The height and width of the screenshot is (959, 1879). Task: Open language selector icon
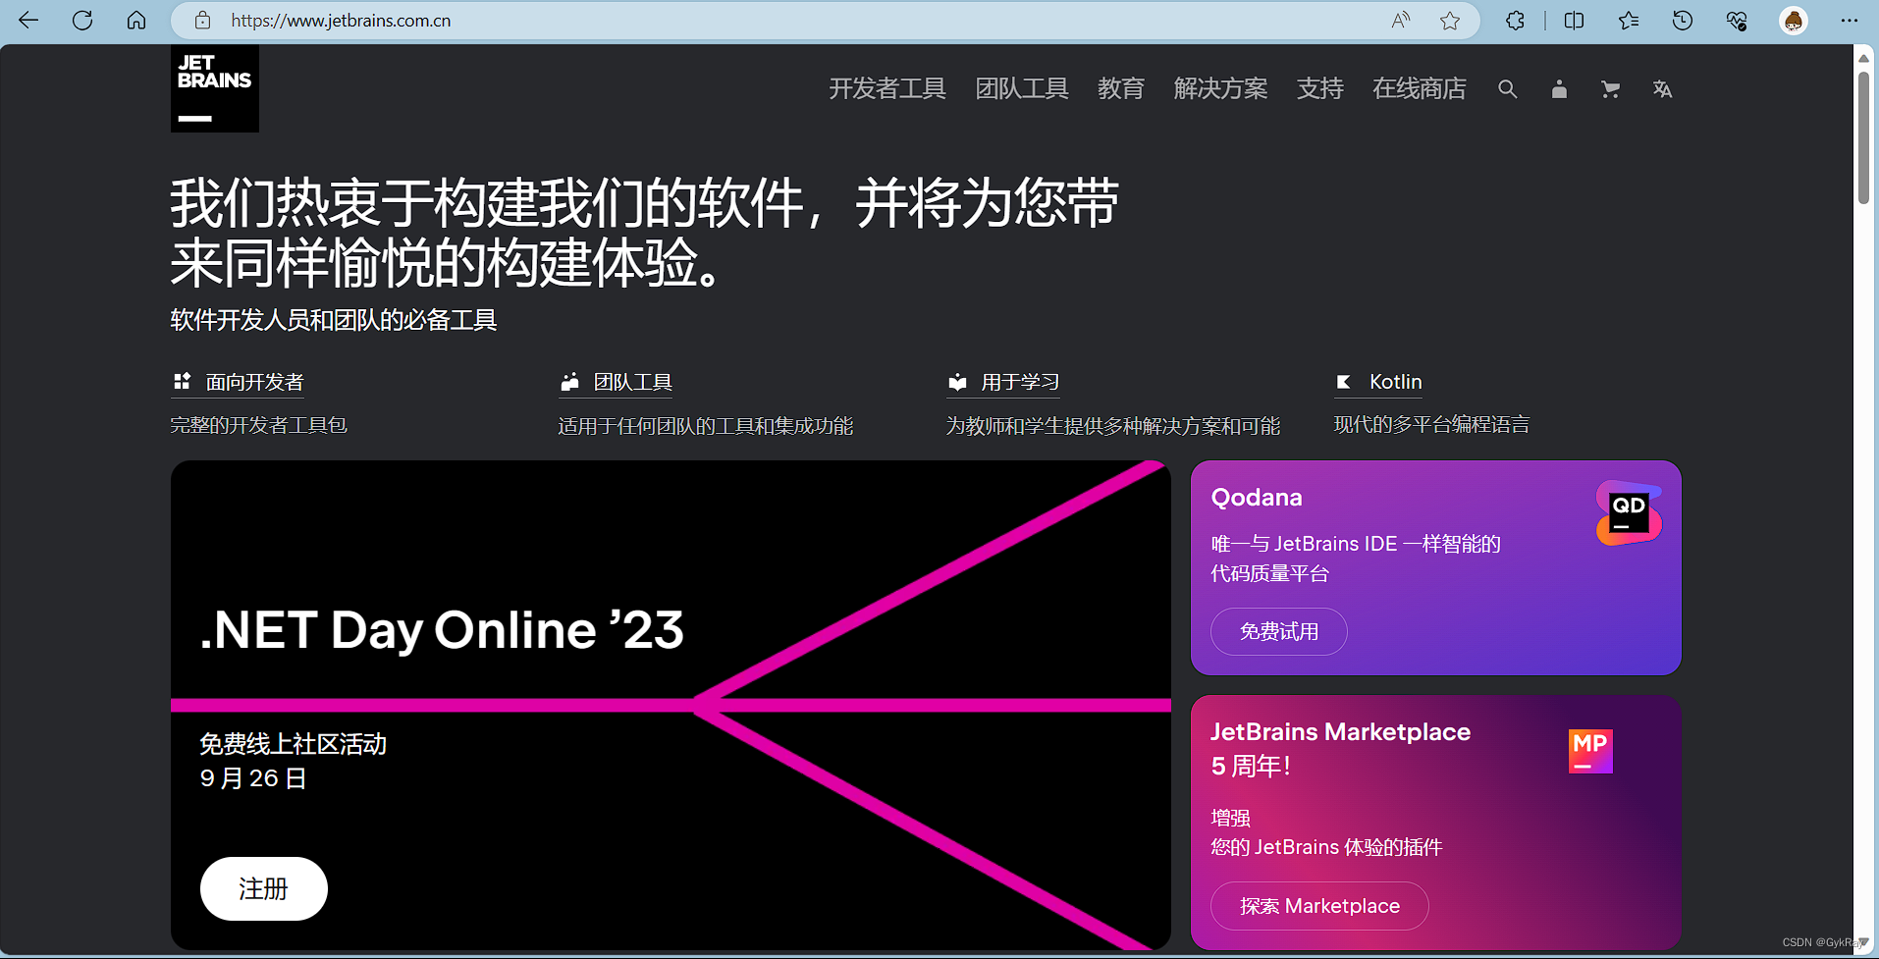pos(1662,89)
